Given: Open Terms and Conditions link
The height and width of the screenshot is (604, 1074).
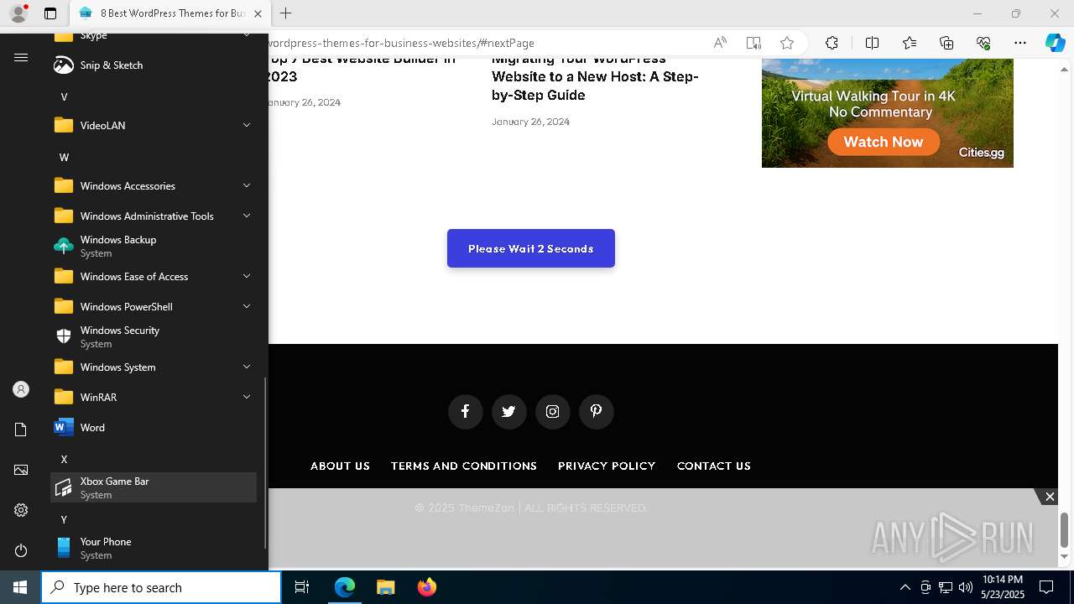Looking at the screenshot, I should (x=464, y=466).
